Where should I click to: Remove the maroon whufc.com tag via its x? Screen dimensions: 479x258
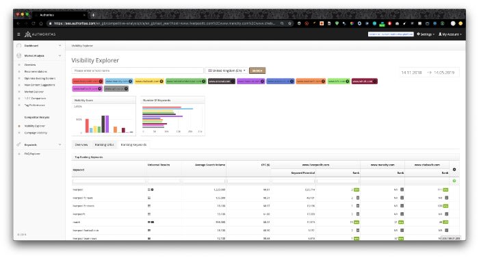[375, 81]
